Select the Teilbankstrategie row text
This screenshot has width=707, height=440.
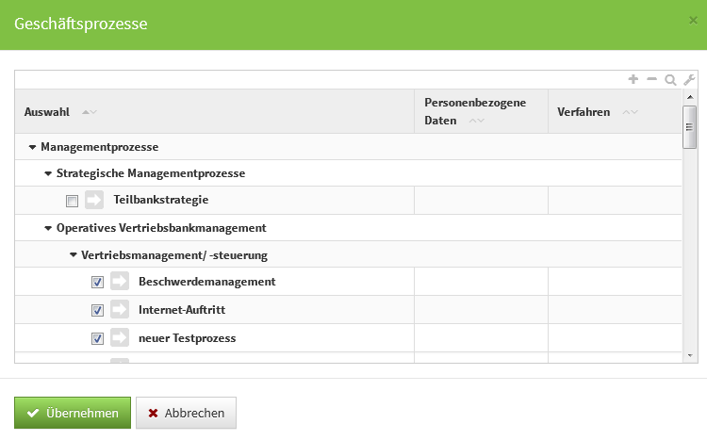tap(161, 200)
